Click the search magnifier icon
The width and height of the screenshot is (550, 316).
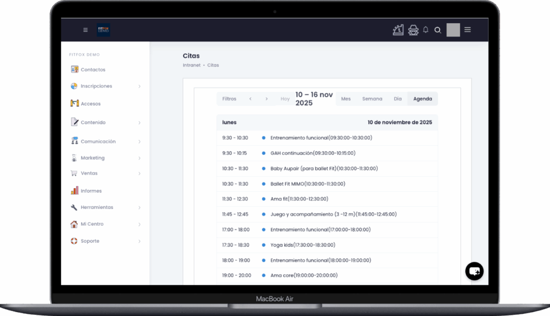[x=438, y=30]
